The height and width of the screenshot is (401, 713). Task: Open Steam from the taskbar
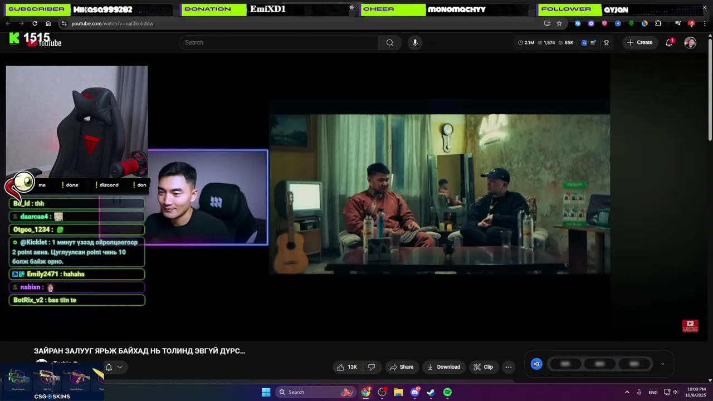click(x=431, y=392)
